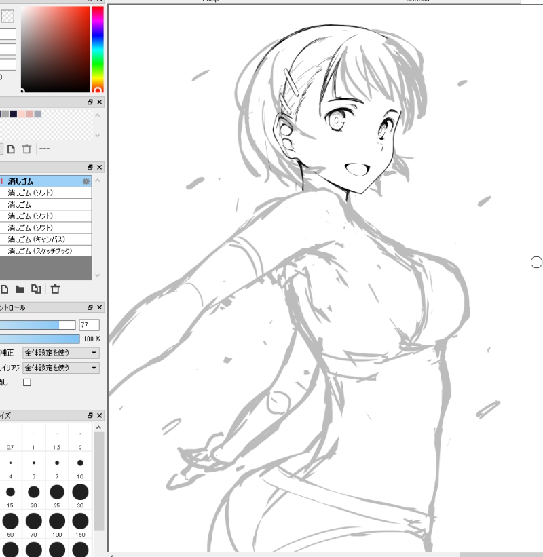Select the transparent color checkered swatch
543x557 pixels.
(7, 16)
